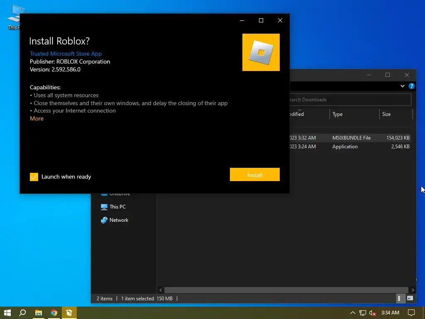Open taskbar Search
Viewport: 425px width, 319px height.
pyautogui.click(x=23, y=313)
